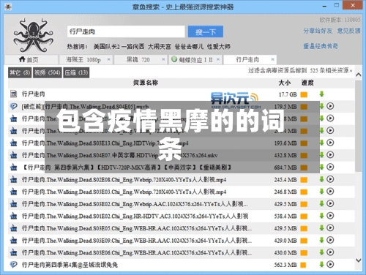The image size is (366, 275).
Task: Close the 行尸走肉 tab
Action: [x=273, y=59]
